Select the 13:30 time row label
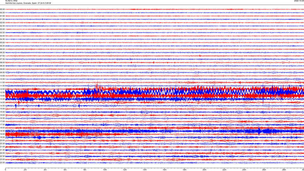Viewport: 304px width, 171px height. point(2,99)
